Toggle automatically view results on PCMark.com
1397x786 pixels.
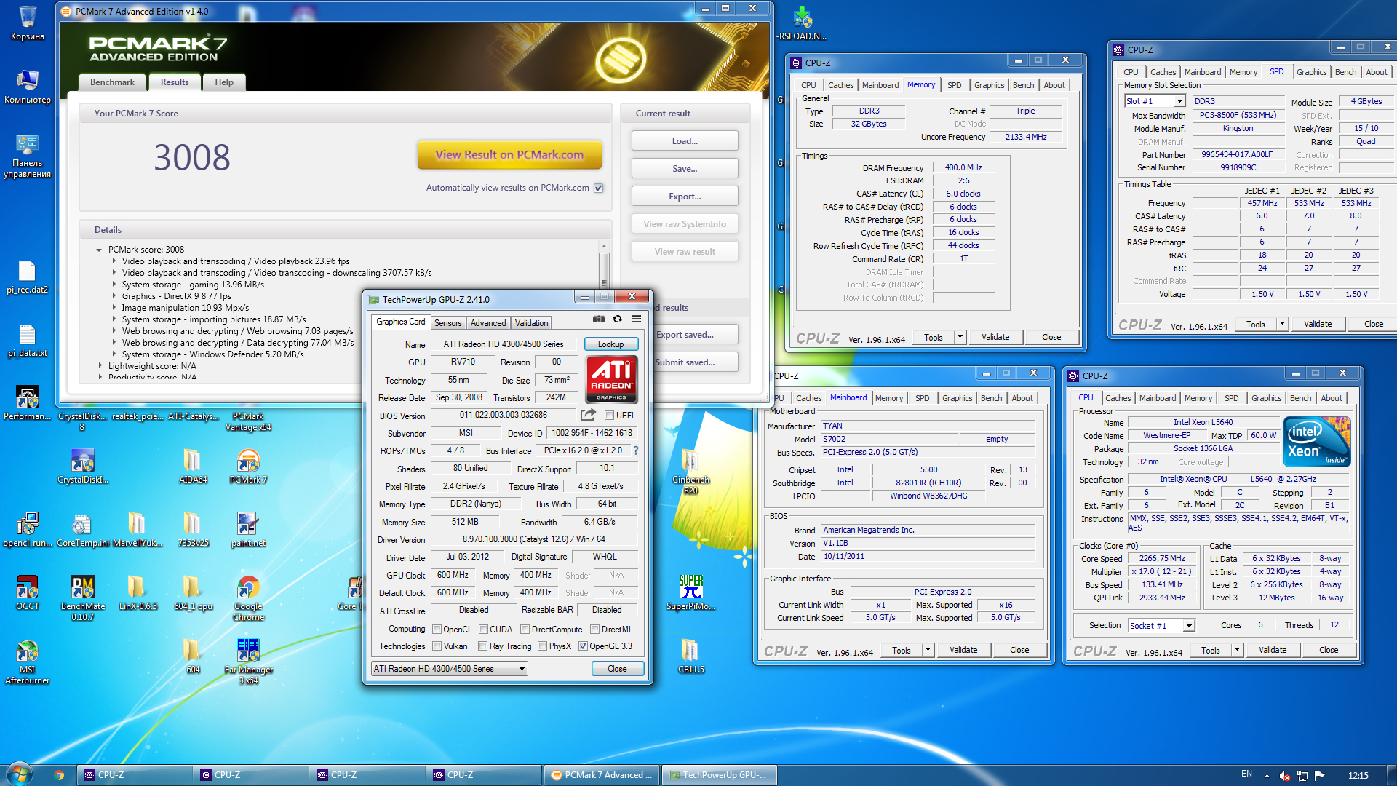[599, 188]
